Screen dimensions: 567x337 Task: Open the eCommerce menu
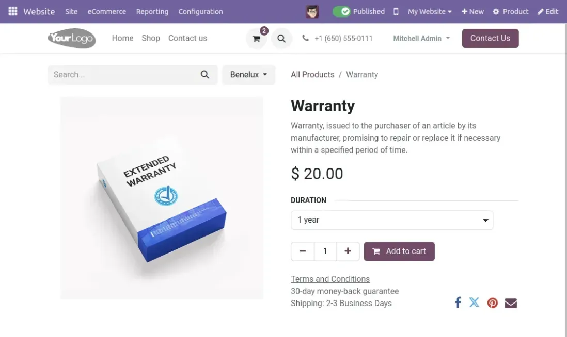(x=107, y=11)
